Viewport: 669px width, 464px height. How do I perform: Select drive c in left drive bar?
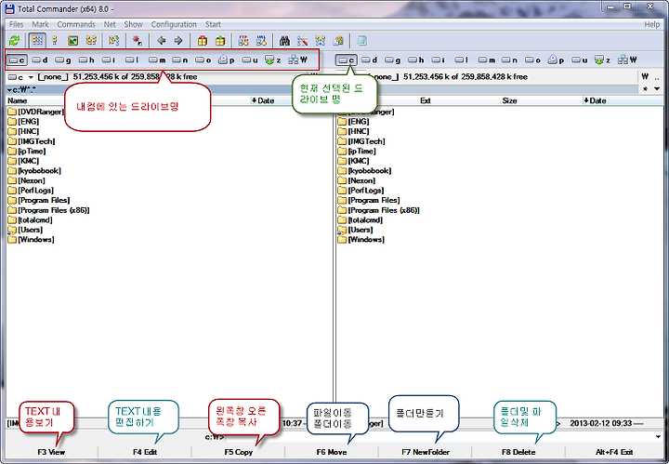(x=17, y=60)
